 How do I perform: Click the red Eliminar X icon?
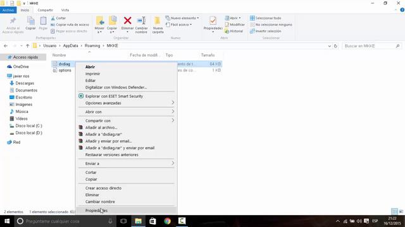pyautogui.click(x=127, y=20)
